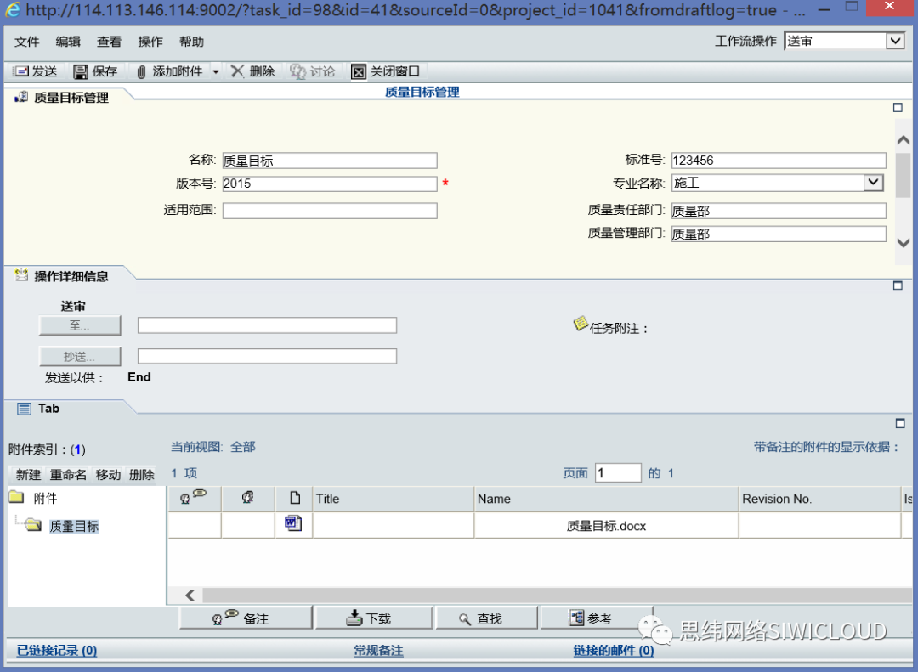Image resolution: width=918 pixels, height=672 pixels.
Task: Open the 帮助 menu
Action: tap(191, 42)
